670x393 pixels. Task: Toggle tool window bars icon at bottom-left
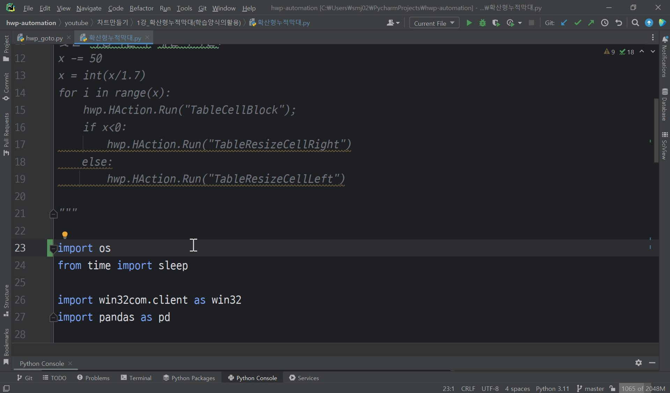coord(6,388)
